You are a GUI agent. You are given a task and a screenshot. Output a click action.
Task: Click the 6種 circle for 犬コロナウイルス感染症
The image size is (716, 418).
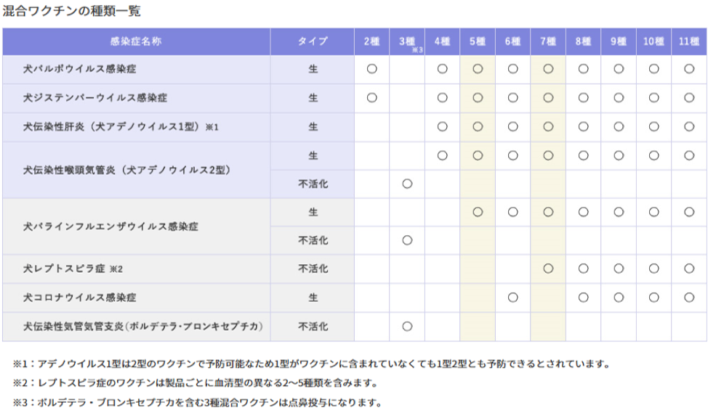click(512, 297)
